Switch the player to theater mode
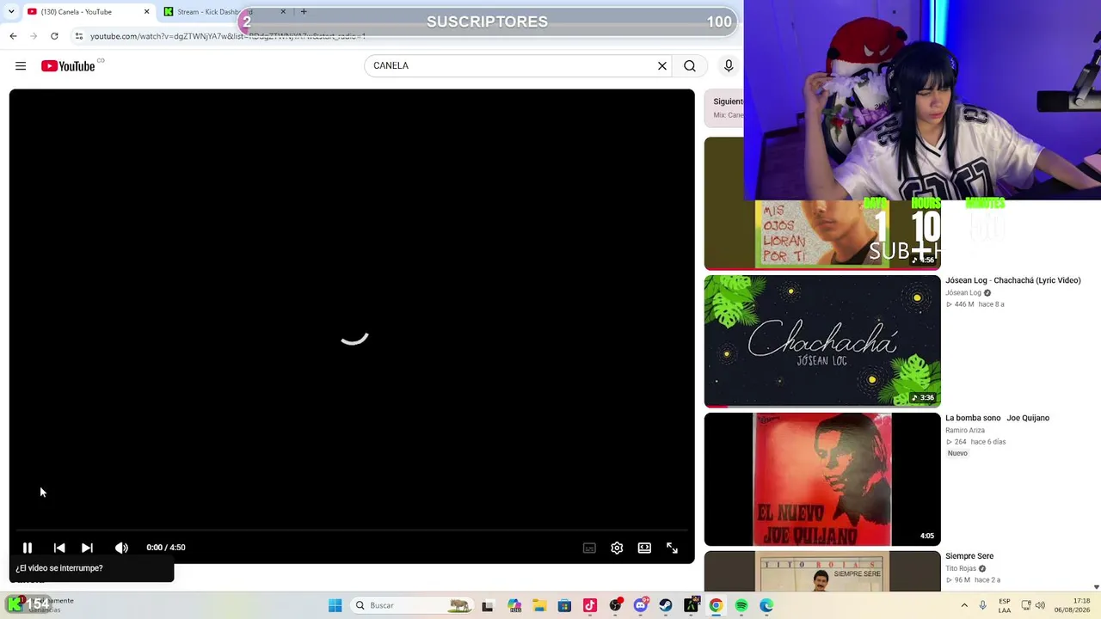Viewport: 1101px width, 619px height. 644,548
